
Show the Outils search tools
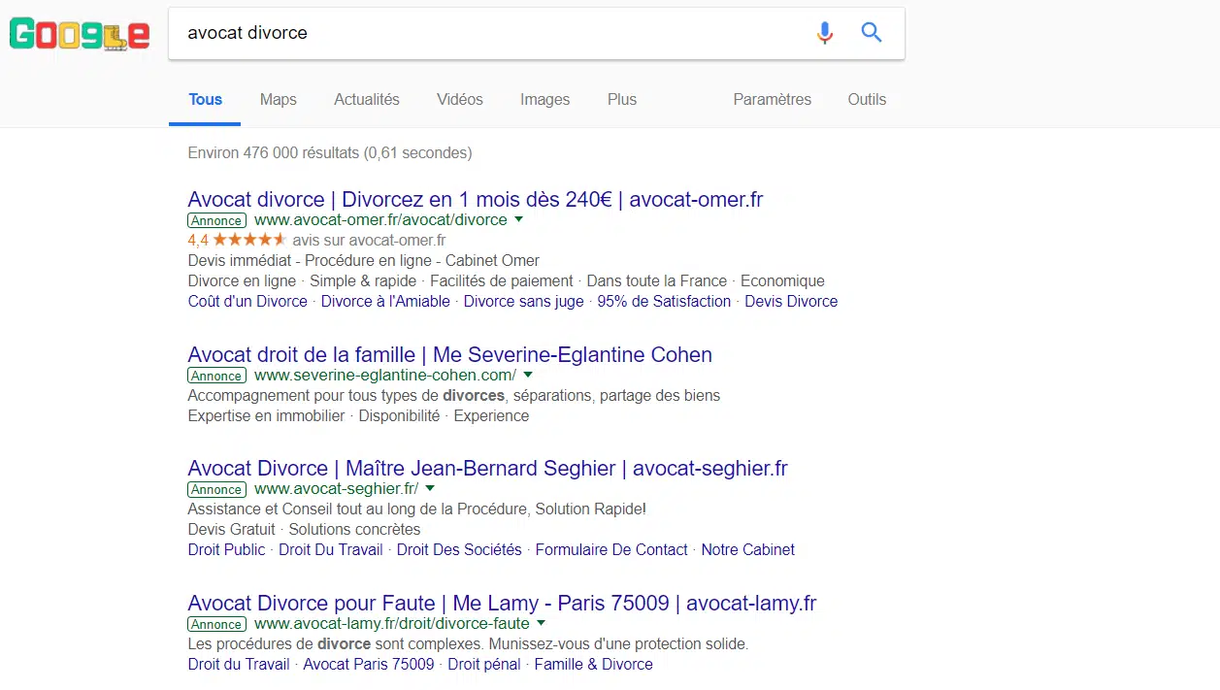point(867,99)
